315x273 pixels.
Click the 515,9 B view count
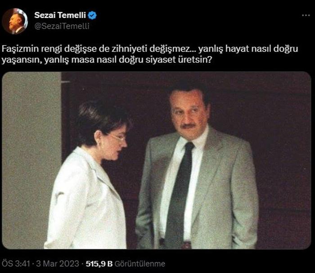pos(99,264)
